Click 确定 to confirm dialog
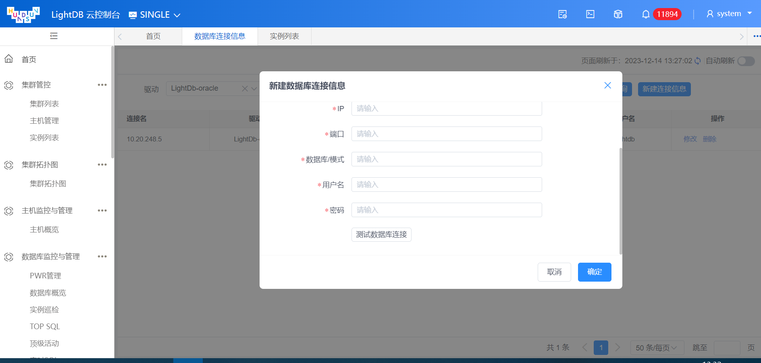Viewport: 761px width, 363px height. (595, 272)
